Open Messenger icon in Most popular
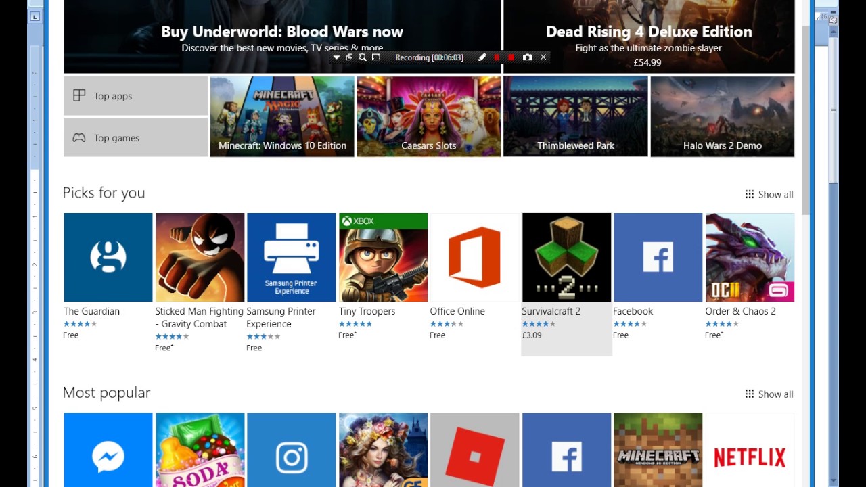Viewport: 866px width, 487px height. (x=108, y=450)
